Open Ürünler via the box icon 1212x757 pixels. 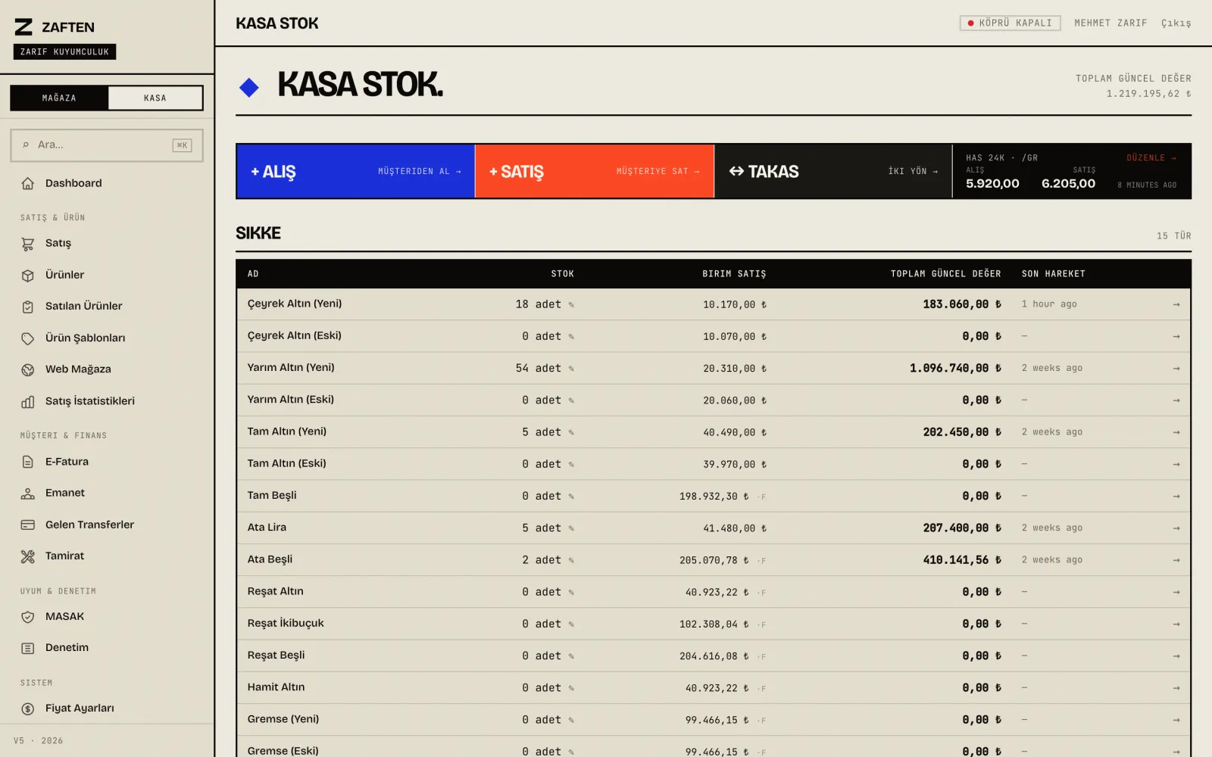tap(28, 276)
